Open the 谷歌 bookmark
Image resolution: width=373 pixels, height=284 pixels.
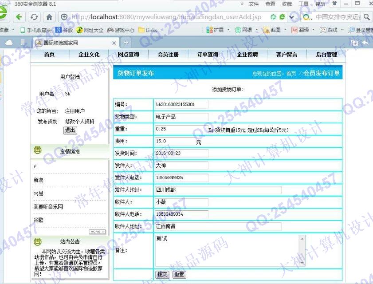pyautogui.click(x=64, y=30)
